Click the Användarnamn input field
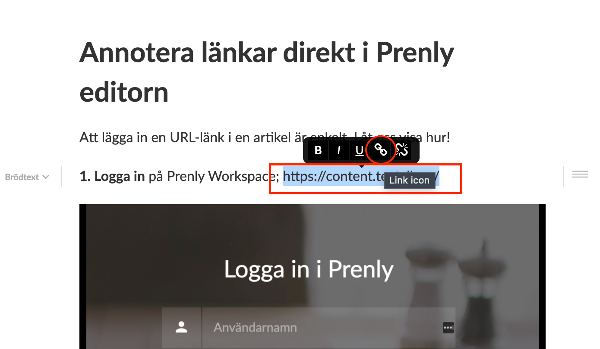Image resolution: width=600 pixels, height=349 pixels. (328, 327)
